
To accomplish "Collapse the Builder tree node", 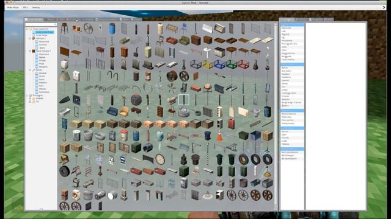I will point(30,70).
